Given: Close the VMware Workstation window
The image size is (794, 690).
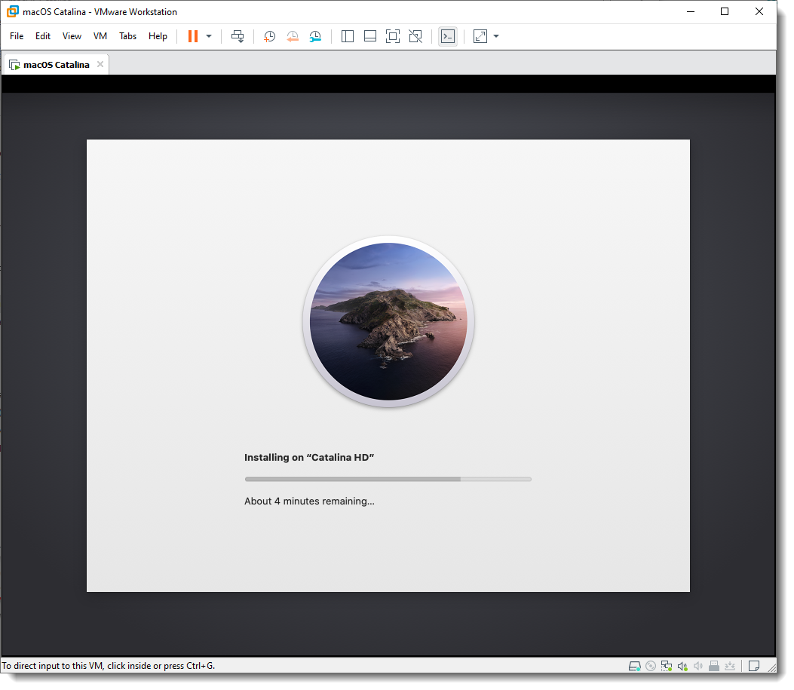Looking at the screenshot, I should pos(759,11).
